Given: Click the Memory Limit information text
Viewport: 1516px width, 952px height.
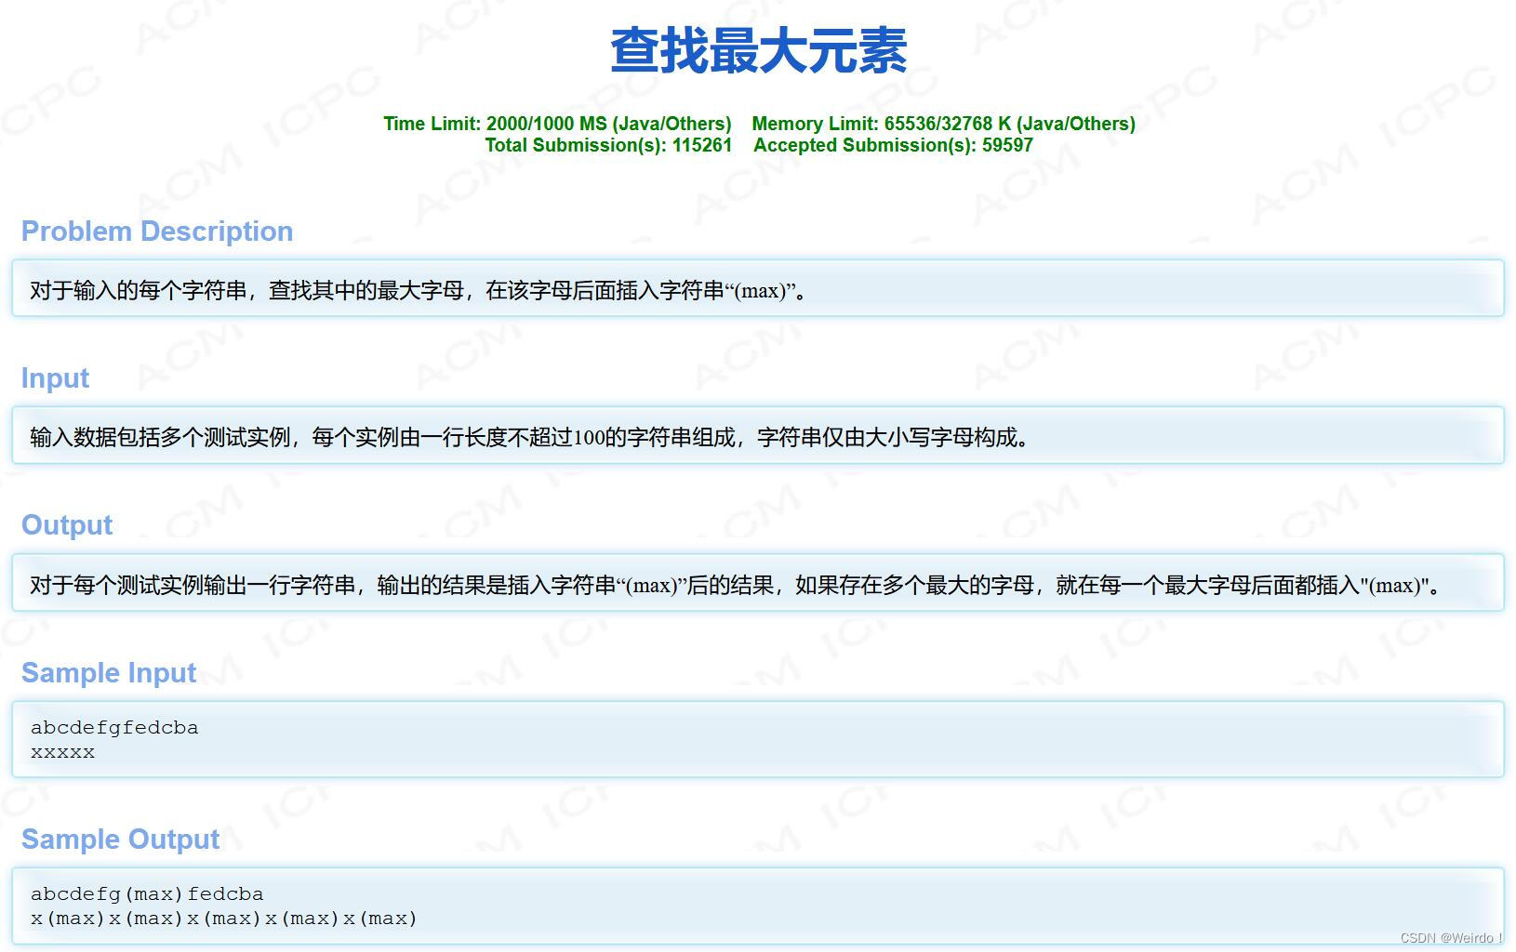Looking at the screenshot, I should pos(943,123).
